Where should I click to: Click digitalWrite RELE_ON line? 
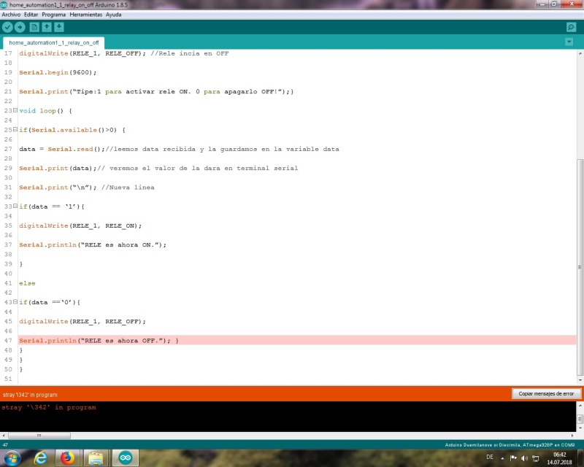tap(80, 225)
